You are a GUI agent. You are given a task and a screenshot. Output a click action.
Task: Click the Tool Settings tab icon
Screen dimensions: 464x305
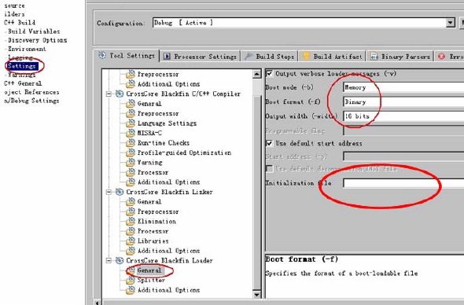[x=101, y=55]
